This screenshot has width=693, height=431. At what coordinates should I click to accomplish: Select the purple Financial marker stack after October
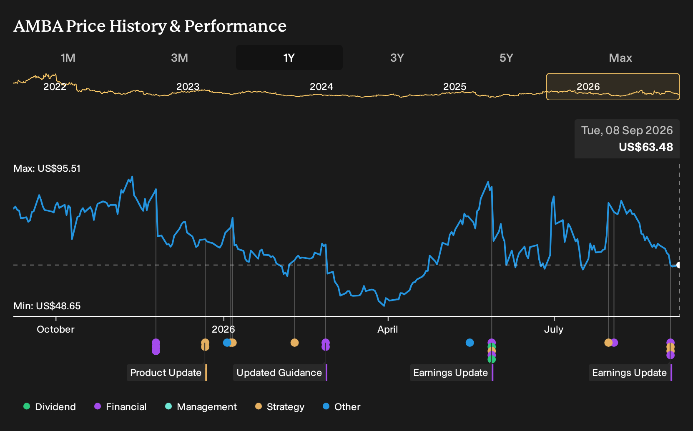click(x=156, y=347)
